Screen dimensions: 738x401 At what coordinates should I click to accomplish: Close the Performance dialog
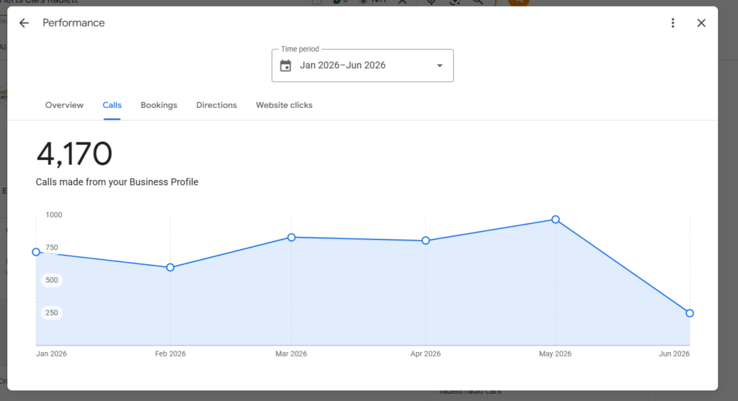point(701,23)
